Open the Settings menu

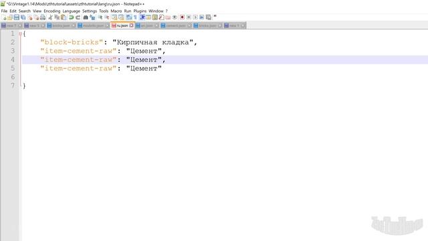[x=90, y=11]
